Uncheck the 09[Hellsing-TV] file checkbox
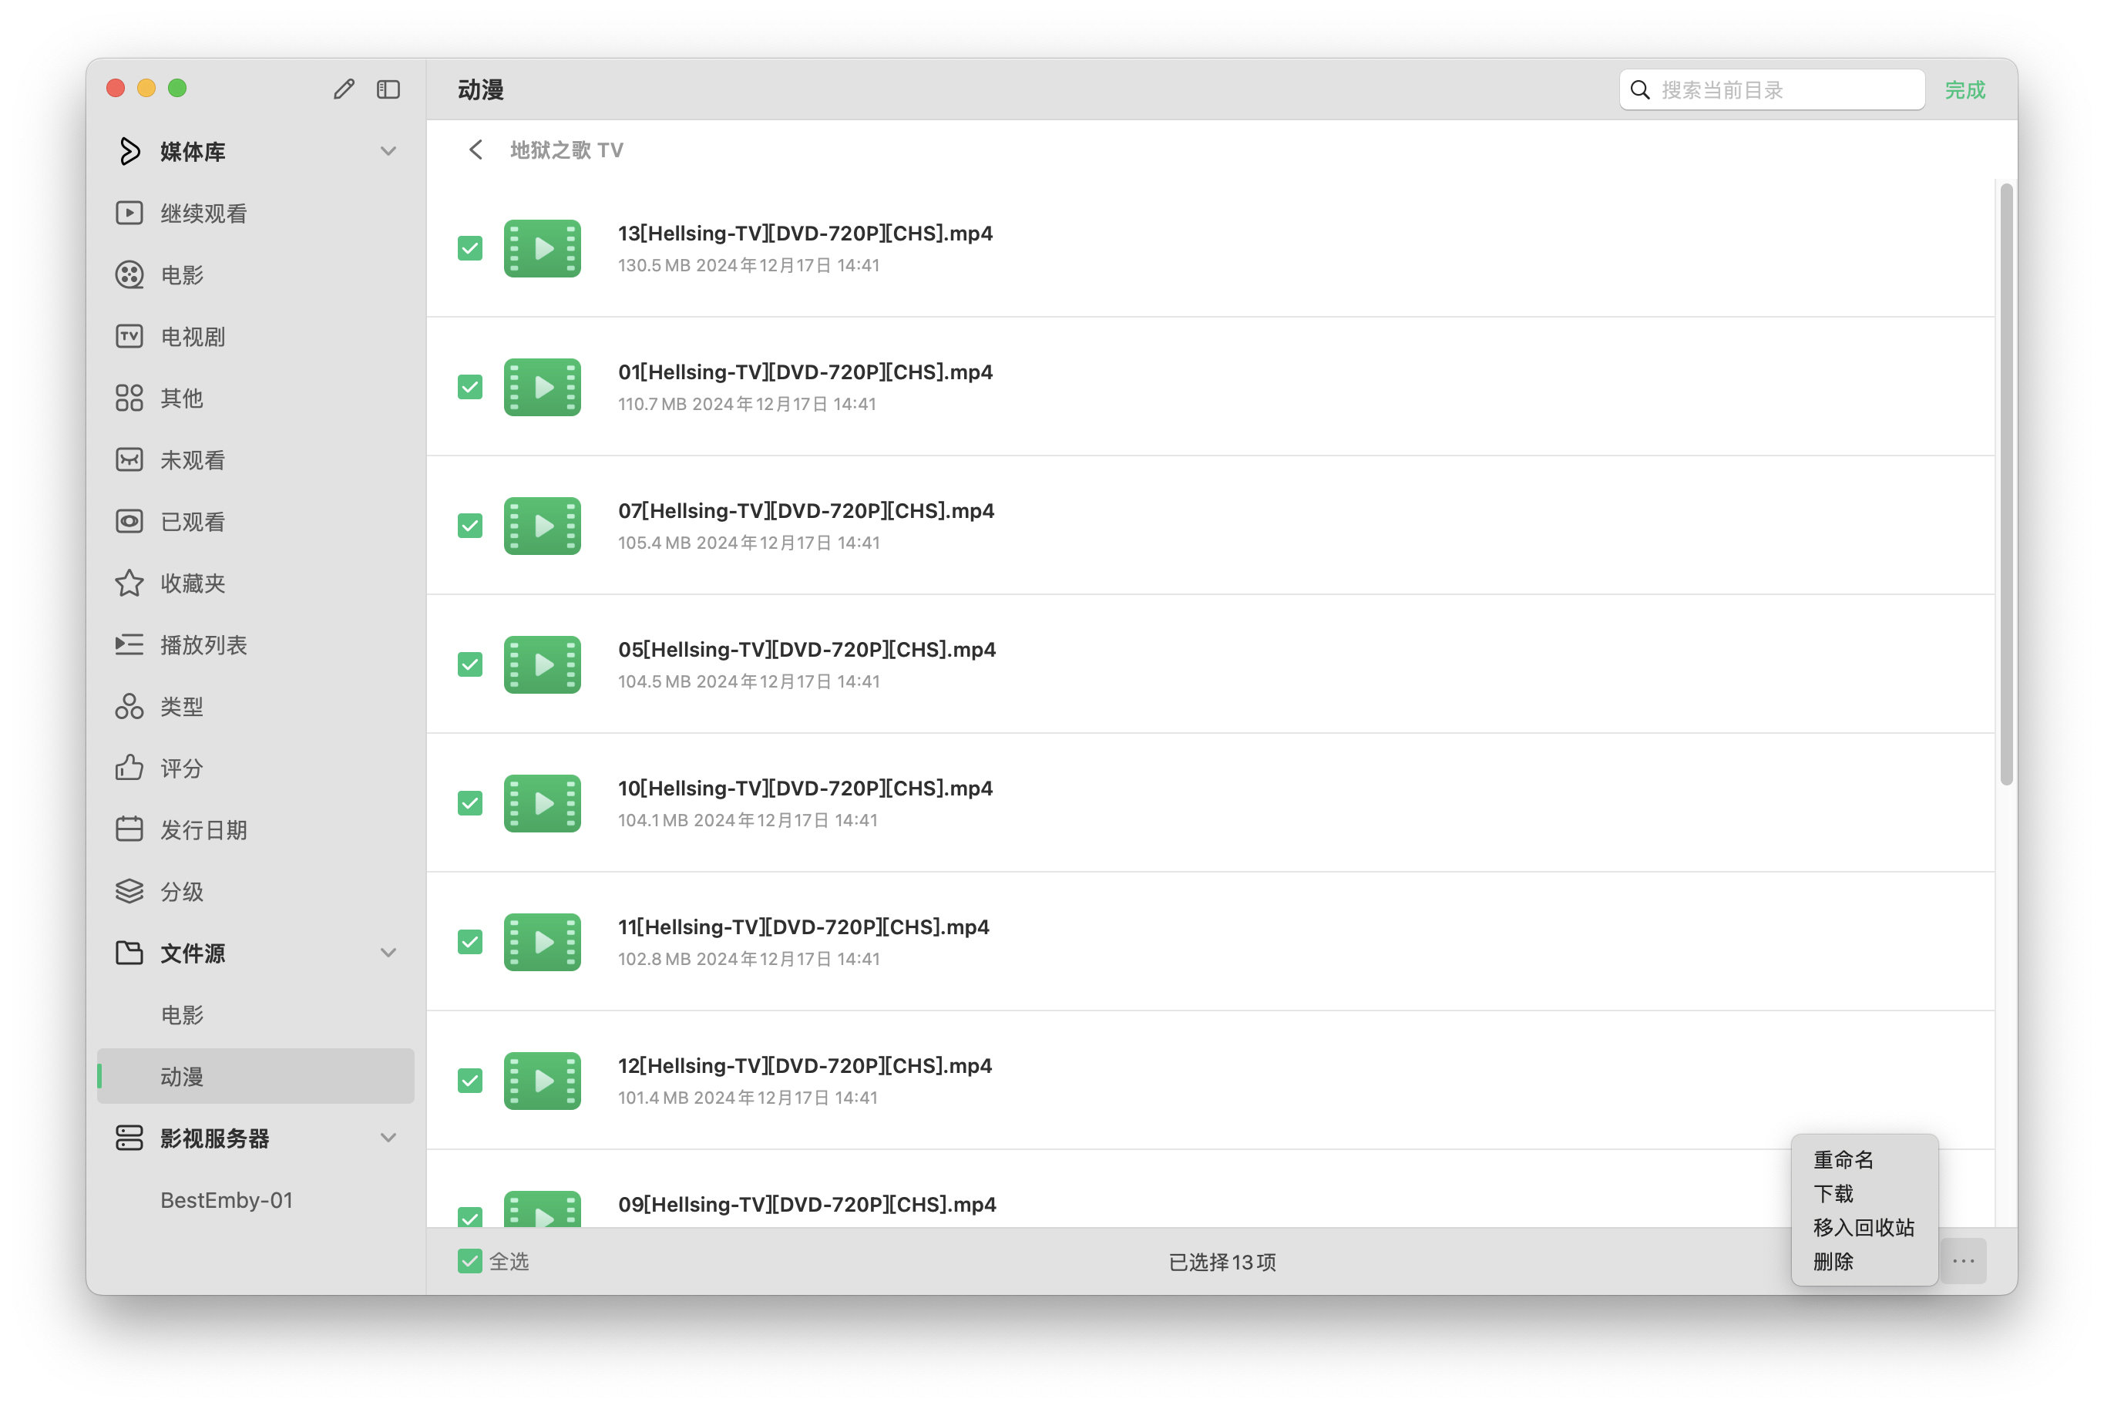Viewport: 2104px width, 1409px height. click(x=470, y=1217)
